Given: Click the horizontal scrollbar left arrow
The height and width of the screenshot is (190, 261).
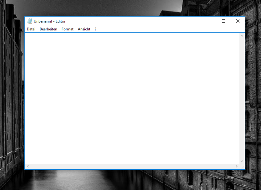Looking at the screenshot, I should point(28,166).
